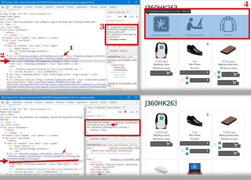This screenshot has width=251, height=180.
Task: Switch to Sources tab in bottom DevTools
Action: pyautogui.click(x=39, y=102)
